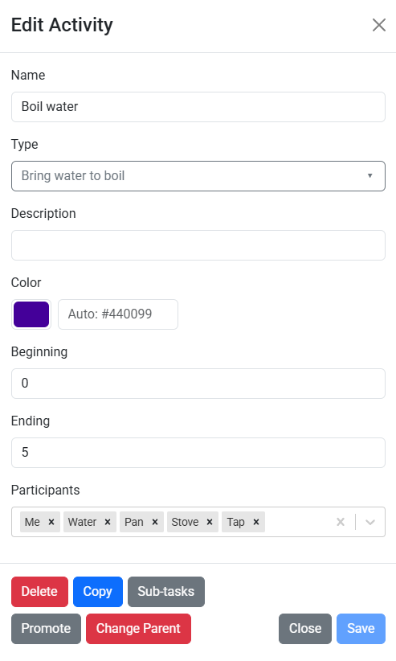Select the Beginning value field
This screenshot has height=661, width=396.
198,384
